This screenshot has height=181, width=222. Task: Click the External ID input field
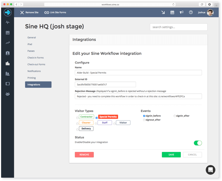(105, 84)
